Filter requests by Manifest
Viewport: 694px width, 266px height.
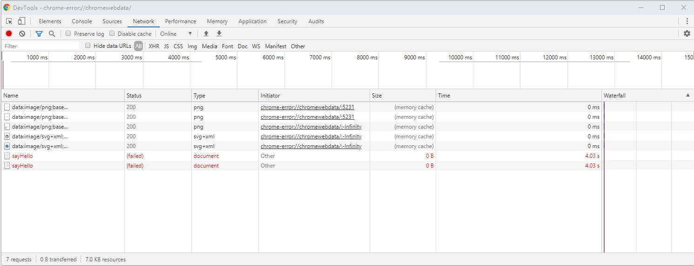276,46
